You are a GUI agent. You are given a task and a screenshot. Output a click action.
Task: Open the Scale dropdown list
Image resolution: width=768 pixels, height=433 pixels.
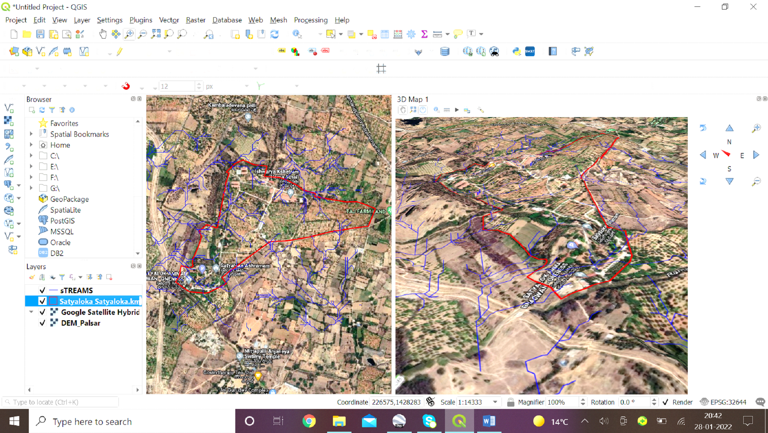click(495, 402)
